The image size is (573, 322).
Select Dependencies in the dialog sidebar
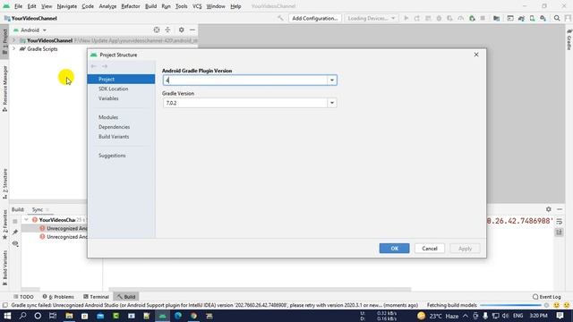point(114,127)
